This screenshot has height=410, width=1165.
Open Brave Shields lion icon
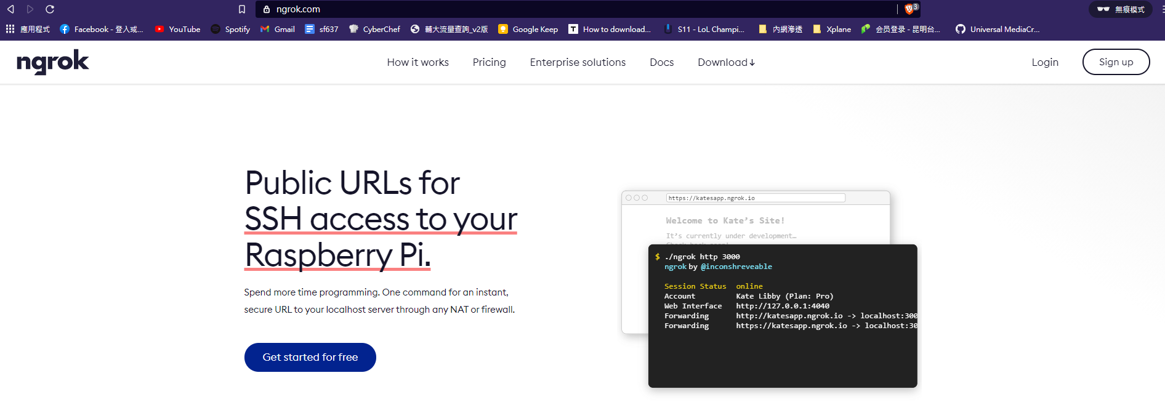click(x=909, y=9)
